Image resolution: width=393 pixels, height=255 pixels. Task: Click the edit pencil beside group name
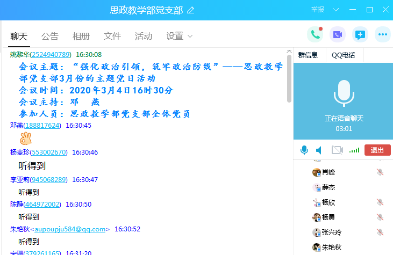(x=190, y=10)
